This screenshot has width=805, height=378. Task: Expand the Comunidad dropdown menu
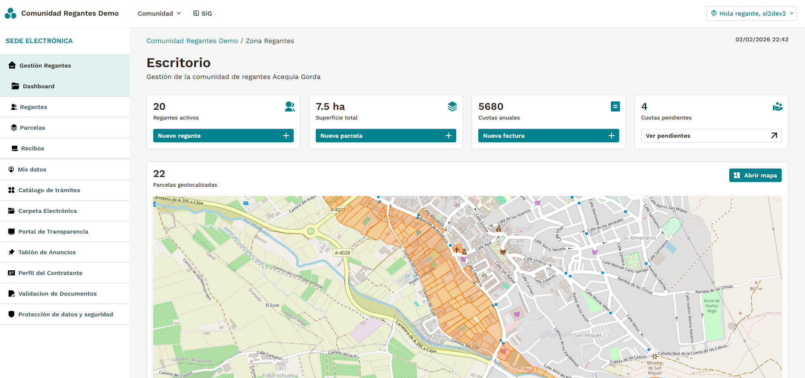pos(159,14)
